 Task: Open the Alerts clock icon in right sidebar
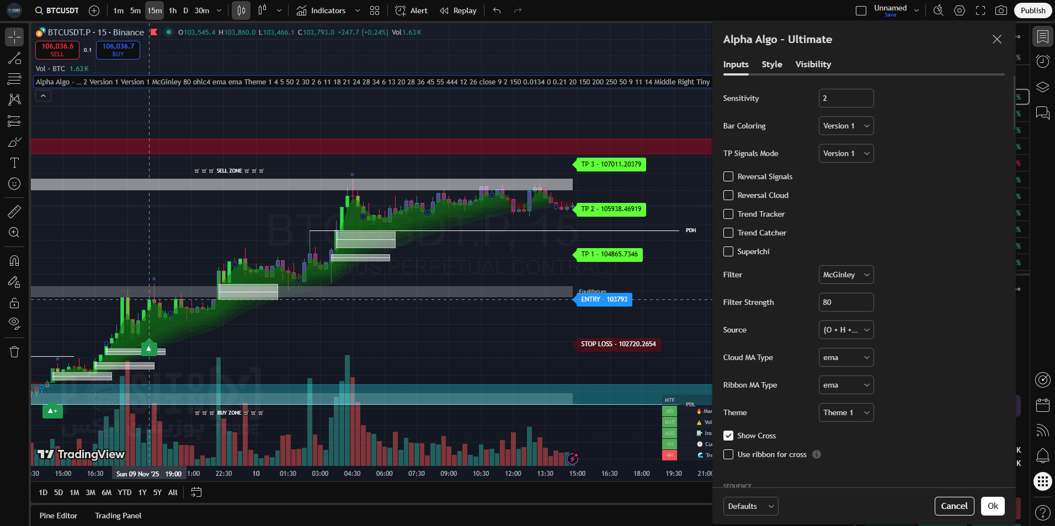[1042, 61]
